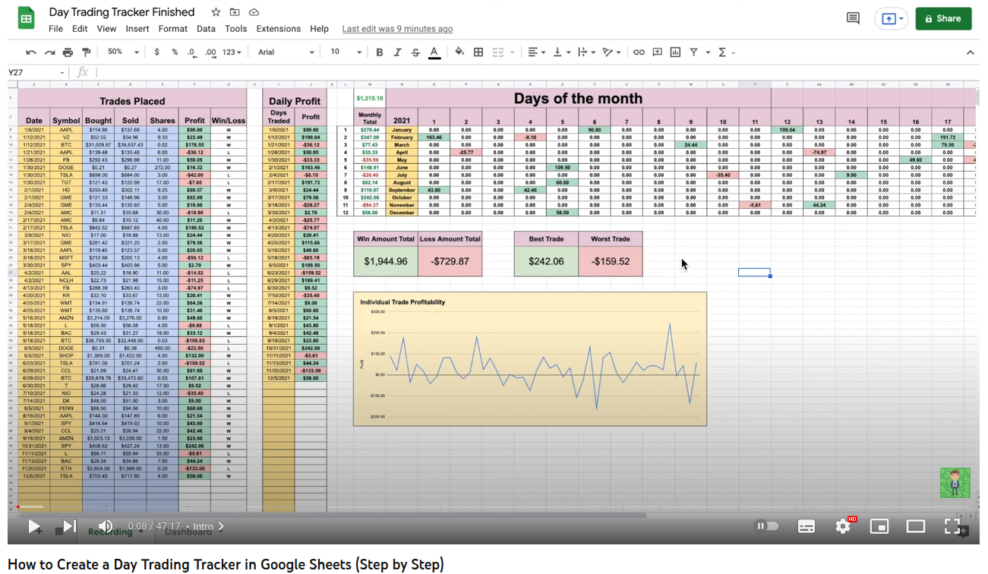988x574 pixels.
Task: Open the functions sigma menu
Action: tap(725, 52)
